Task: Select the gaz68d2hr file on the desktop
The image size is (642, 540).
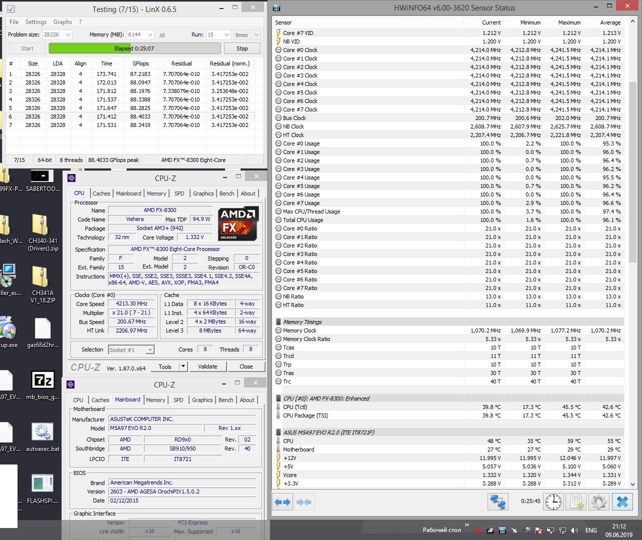Action: pyautogui.click(x=42, y=333)
